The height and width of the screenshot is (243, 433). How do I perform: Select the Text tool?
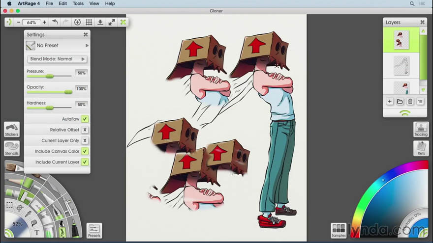coord(37,232)
